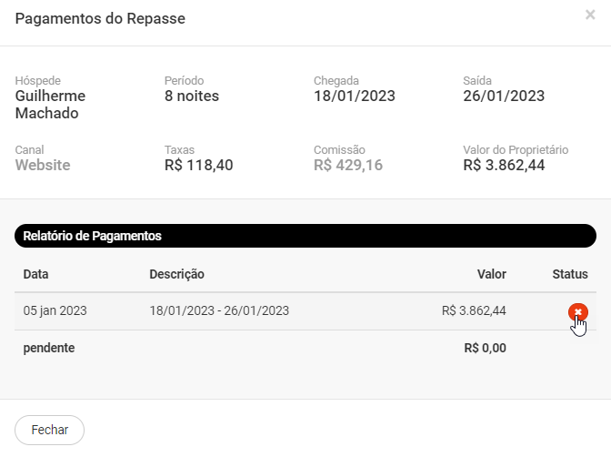Click the pendente row label
Screen dimensions: 611x457
(49, 348)
